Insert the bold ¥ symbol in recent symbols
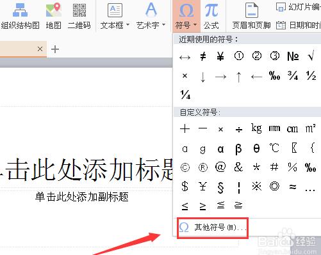Viewport: 321px width, 255px height. 220,56
